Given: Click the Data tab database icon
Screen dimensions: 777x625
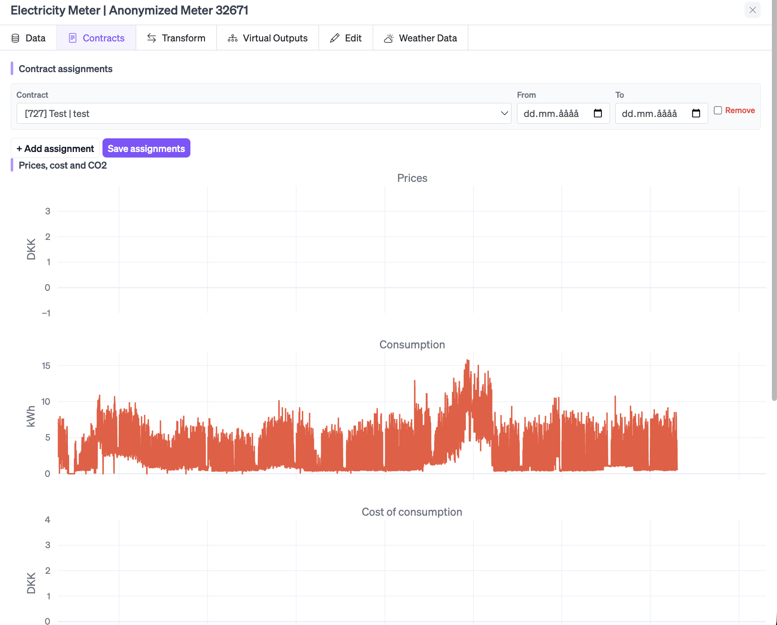Looking at the screenshot, I should coord(15,38).
